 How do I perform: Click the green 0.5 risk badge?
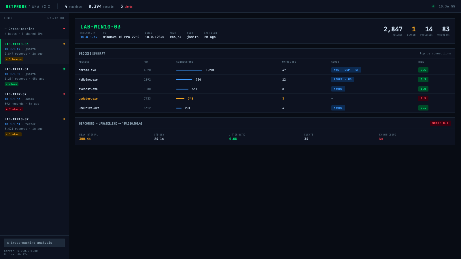point(423,70)
